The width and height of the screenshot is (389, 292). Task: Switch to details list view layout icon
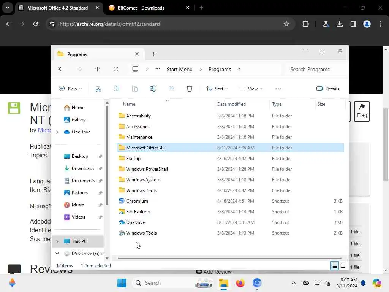(335, 266)
